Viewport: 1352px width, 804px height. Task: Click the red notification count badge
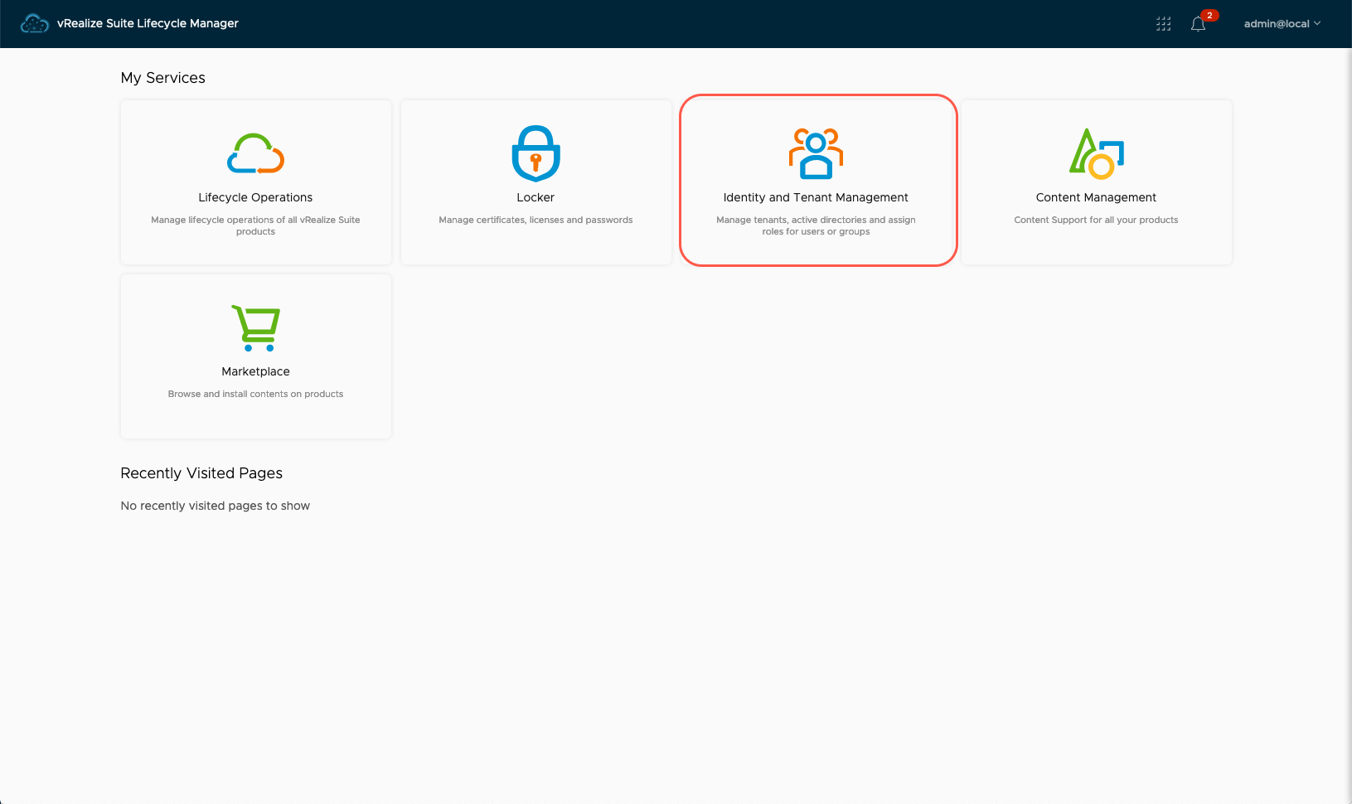click(x=1209, y=15)
